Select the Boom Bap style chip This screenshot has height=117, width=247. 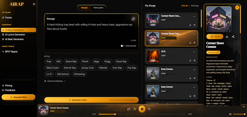click(x=71, y=61)
